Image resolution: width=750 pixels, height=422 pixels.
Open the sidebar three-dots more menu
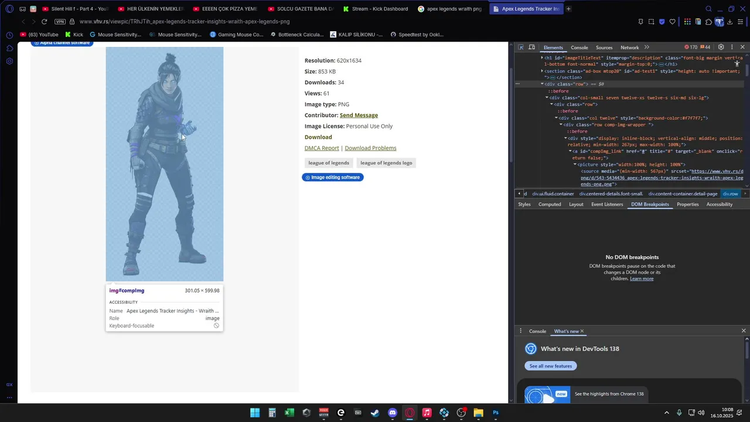click(x=9, y=397)
